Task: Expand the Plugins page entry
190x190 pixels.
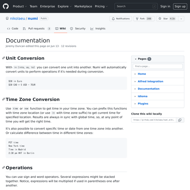Action: (135, 104)
